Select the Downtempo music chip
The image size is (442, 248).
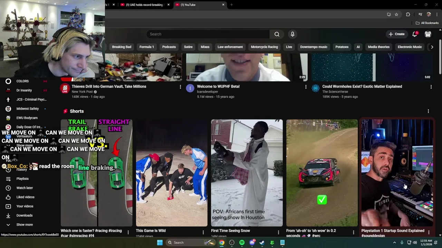tap(314, 47)
